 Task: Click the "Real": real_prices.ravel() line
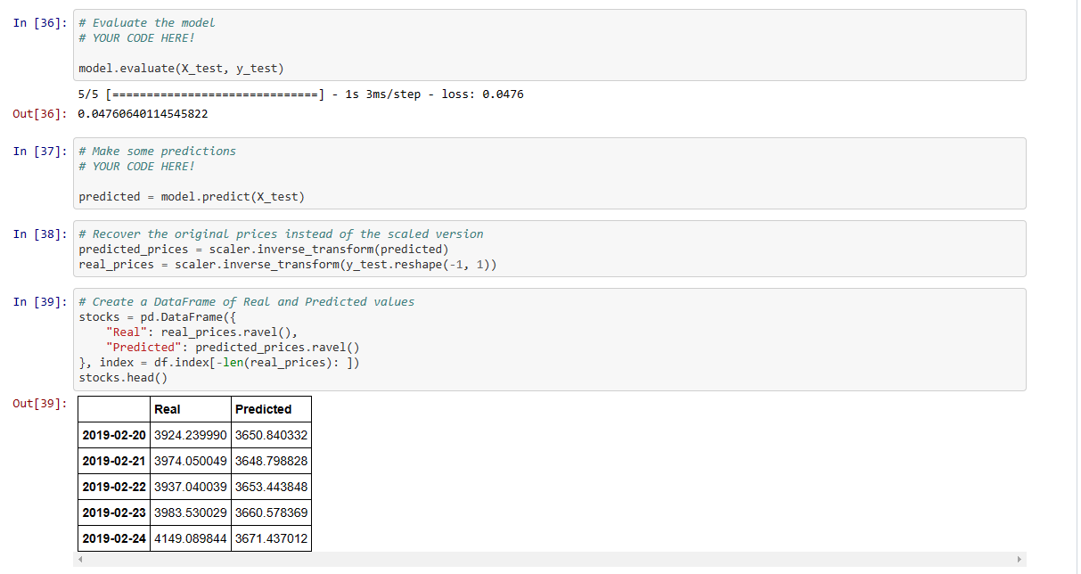pyautogui.click(x=201, y=332)
